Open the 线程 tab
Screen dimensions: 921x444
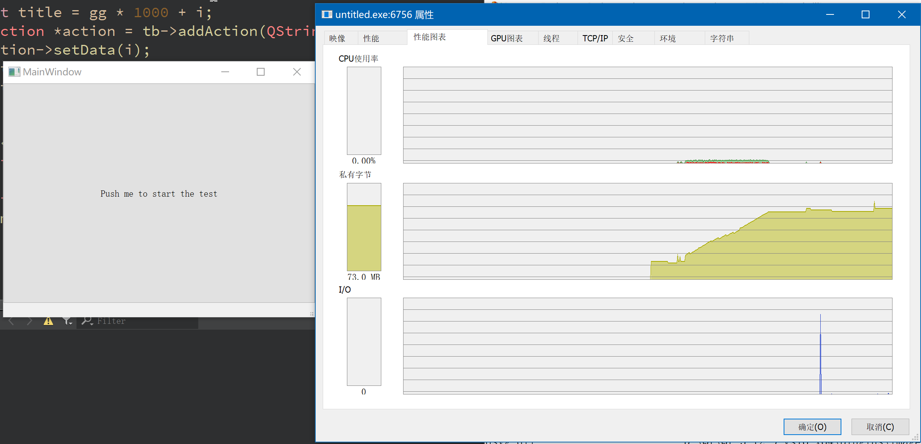pyautogui.click(x=551, y=38)
